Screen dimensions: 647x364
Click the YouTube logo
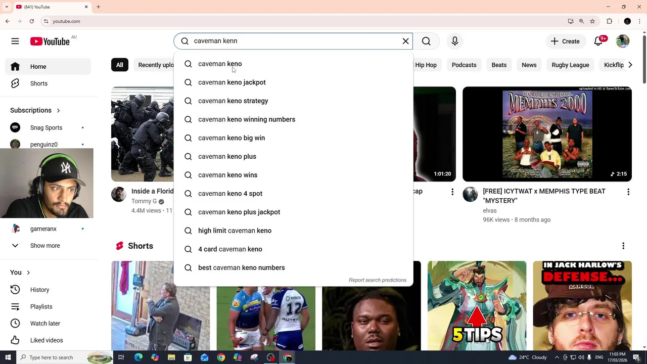click(x=50, y=41)
